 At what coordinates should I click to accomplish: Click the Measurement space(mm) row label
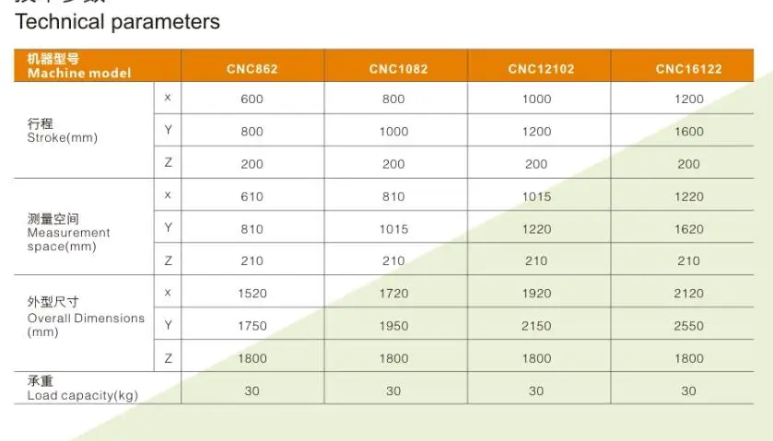pyautogui.click(x=68, y=232)
